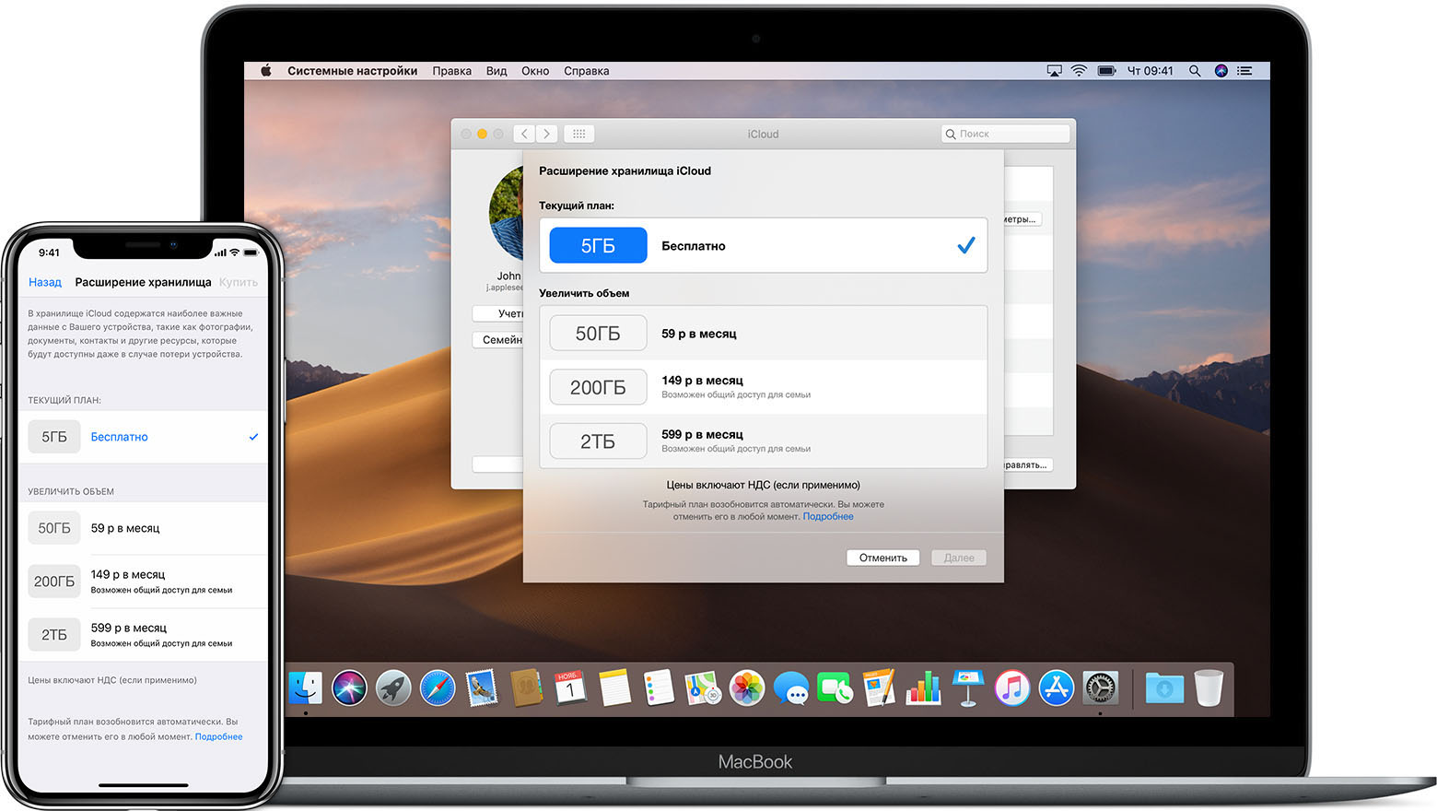Click Siri icon in the menu bar
Image resolution: width=1437 pixels, height=811 pixels.
click(x=1221, y=71)
